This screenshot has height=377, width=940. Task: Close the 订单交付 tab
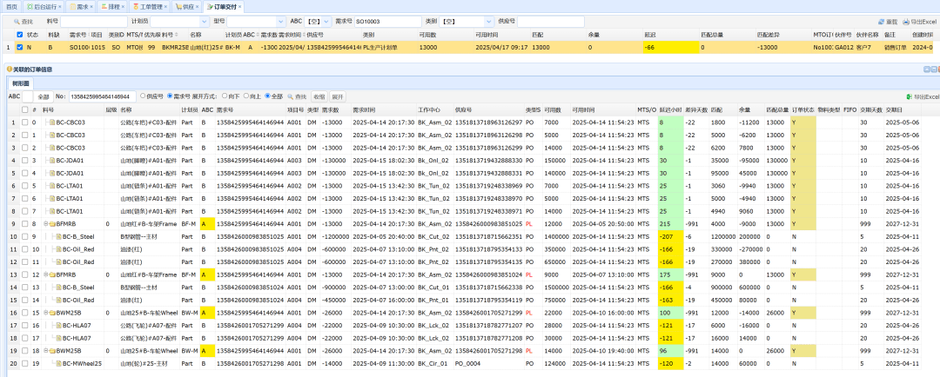pyautogui.click(x=239, y=6)
